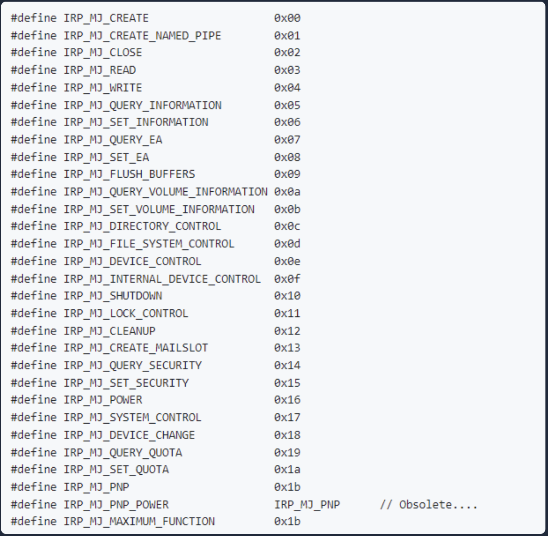Click the value 0x06 for SET_INFORMATION

click(287, 122)
